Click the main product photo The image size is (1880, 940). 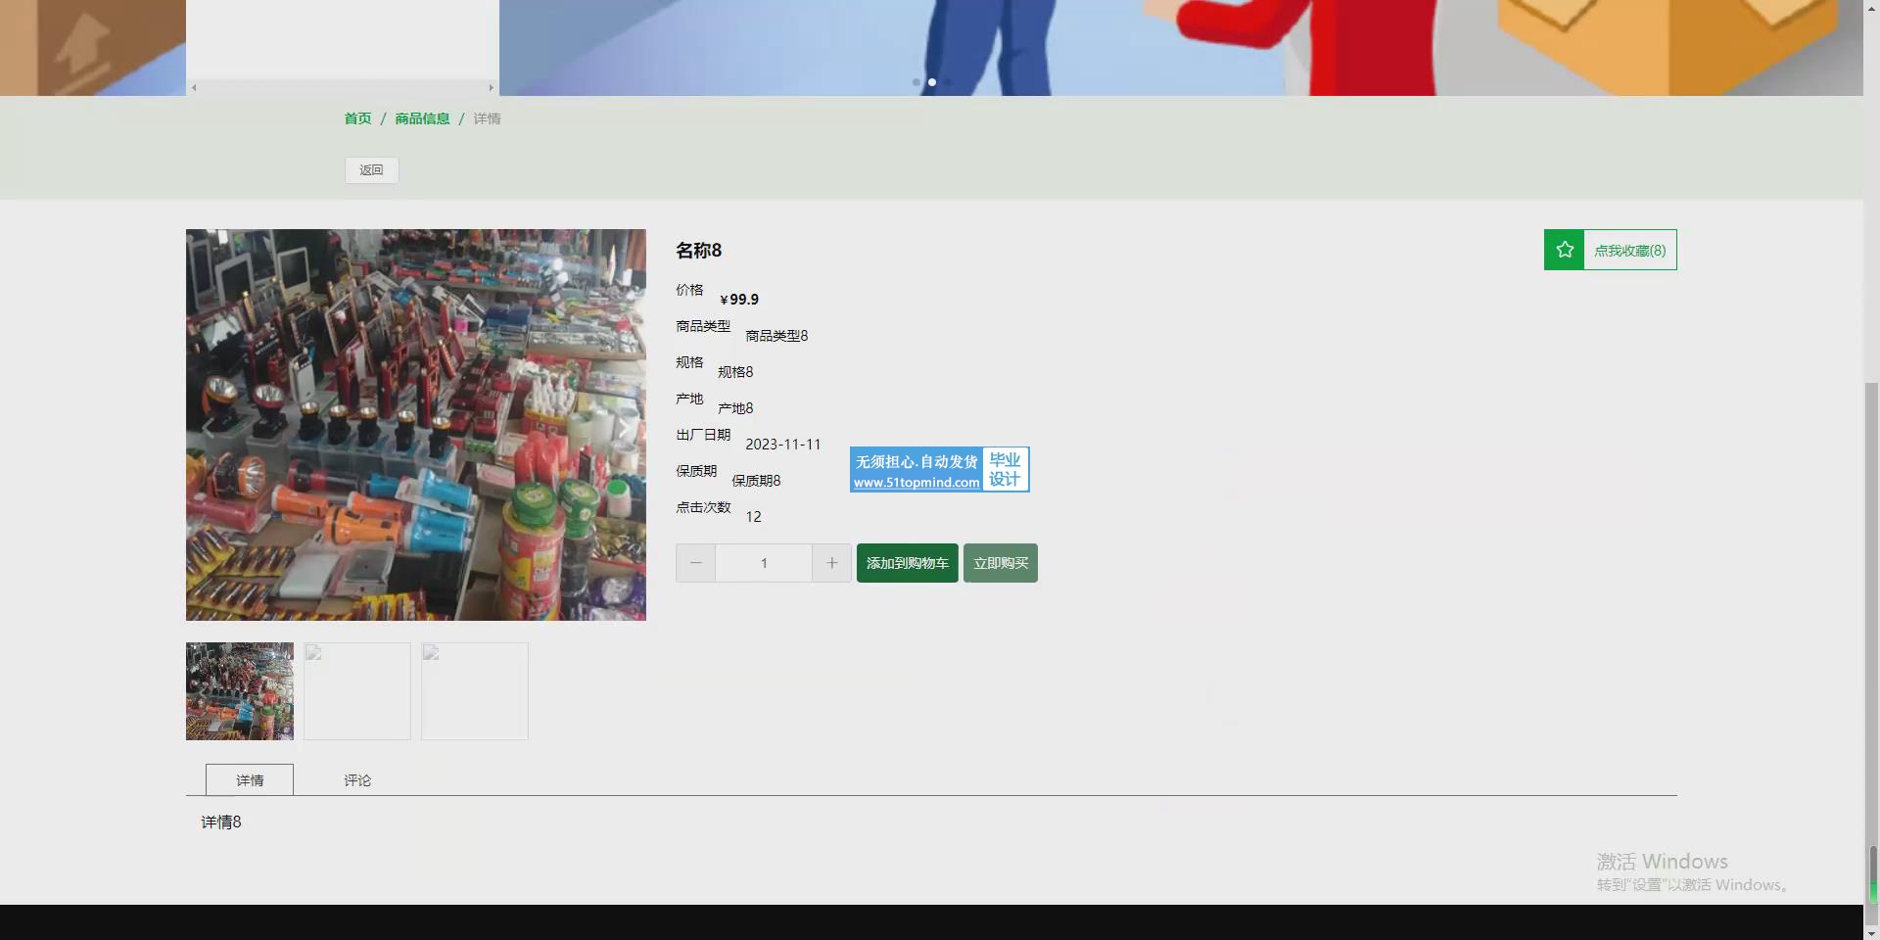(x=416, y=425)
